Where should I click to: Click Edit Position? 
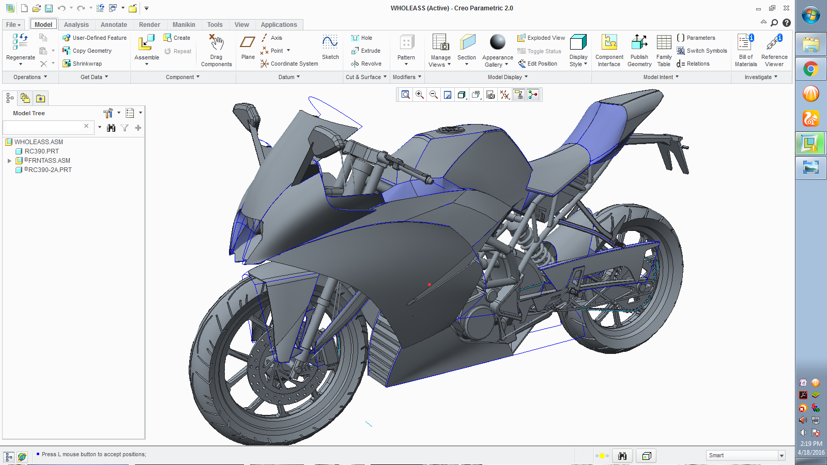538,64
